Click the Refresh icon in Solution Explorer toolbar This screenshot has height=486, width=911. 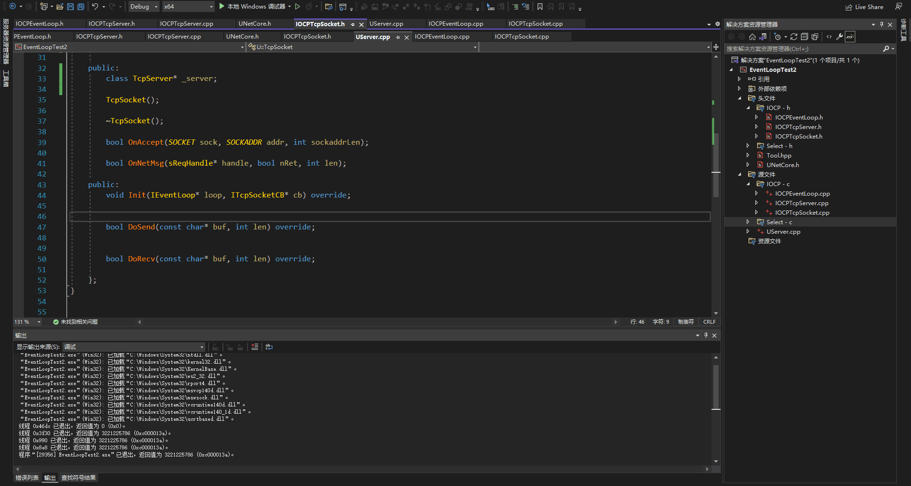[793, 37]
